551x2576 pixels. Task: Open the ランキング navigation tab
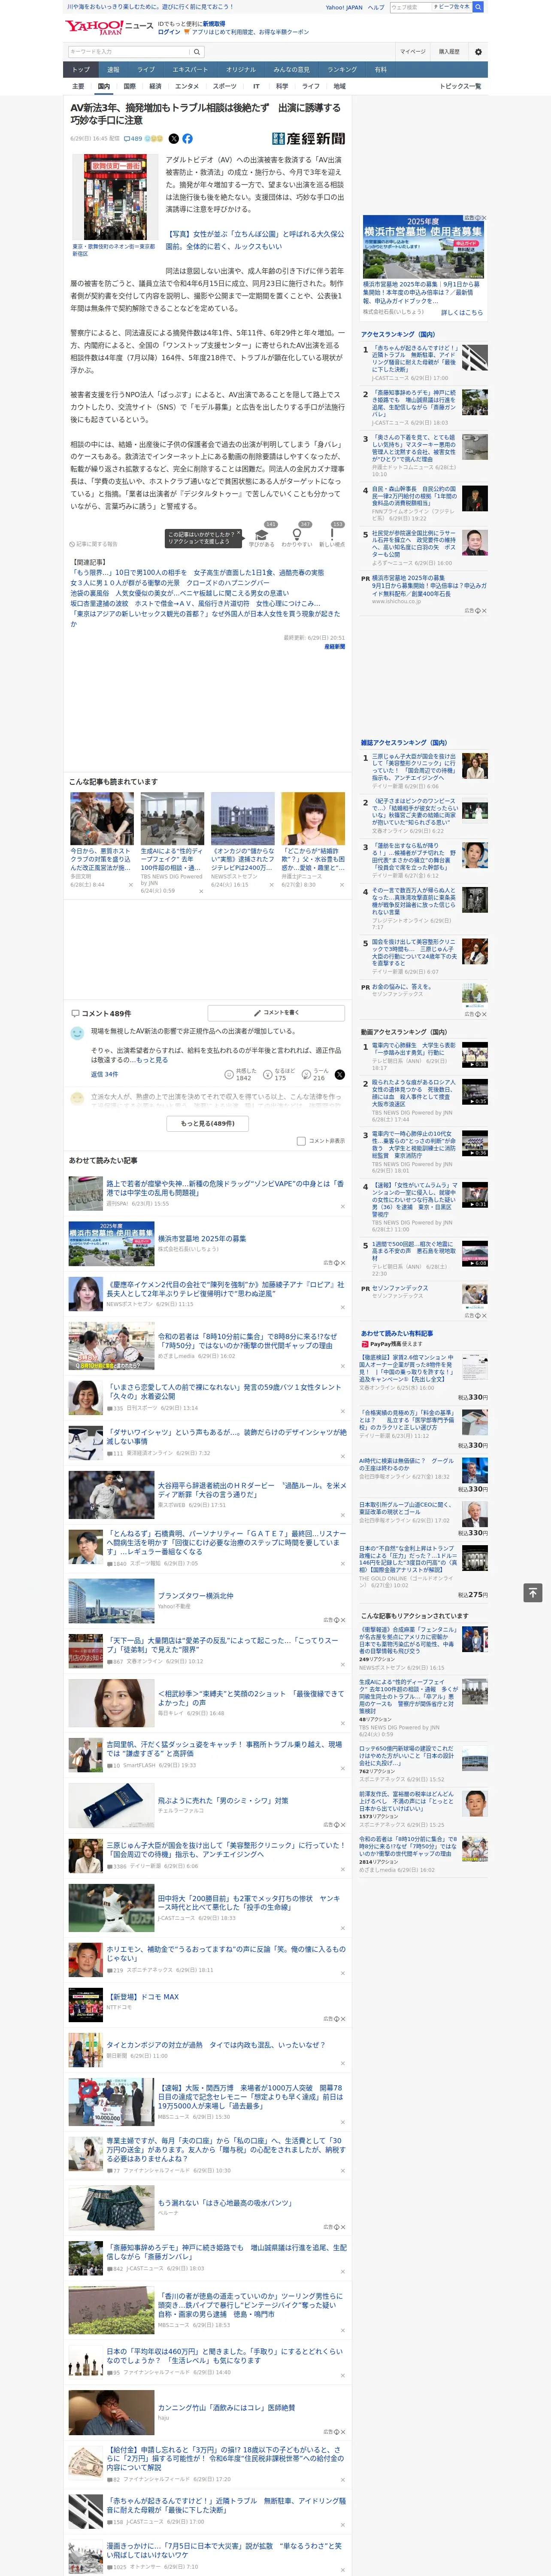(342, 70)
